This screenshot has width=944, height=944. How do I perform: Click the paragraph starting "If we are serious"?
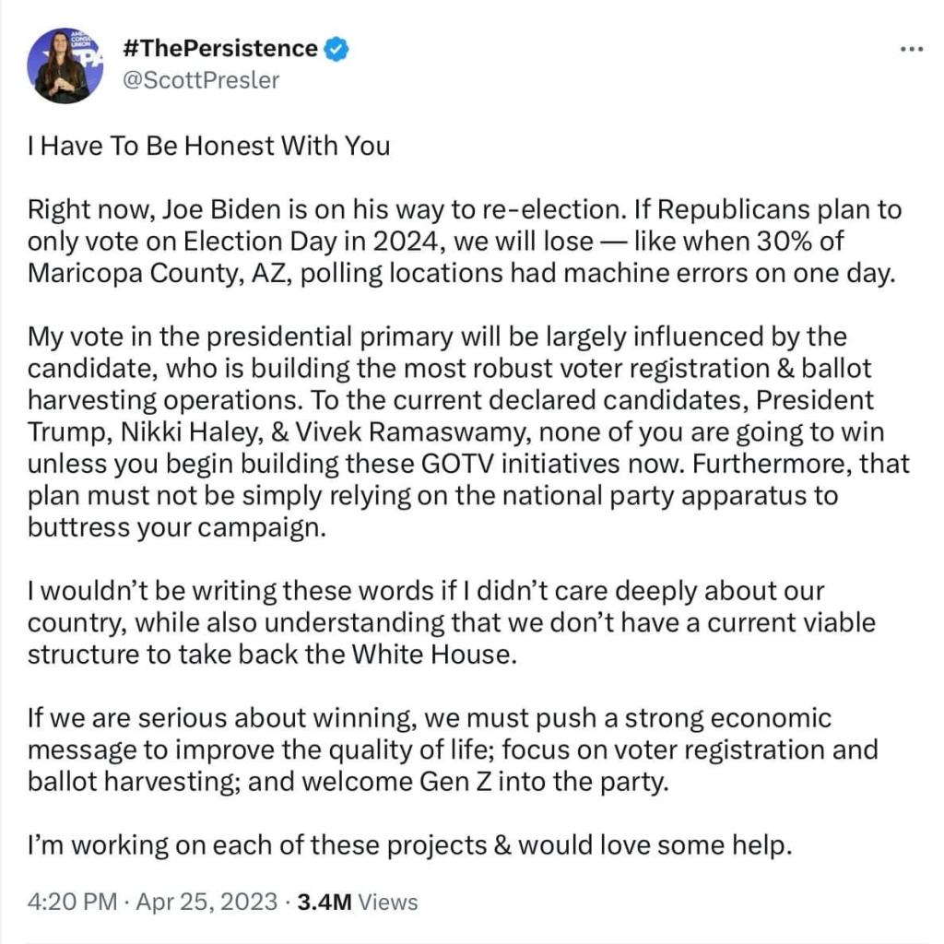[452, 749]
